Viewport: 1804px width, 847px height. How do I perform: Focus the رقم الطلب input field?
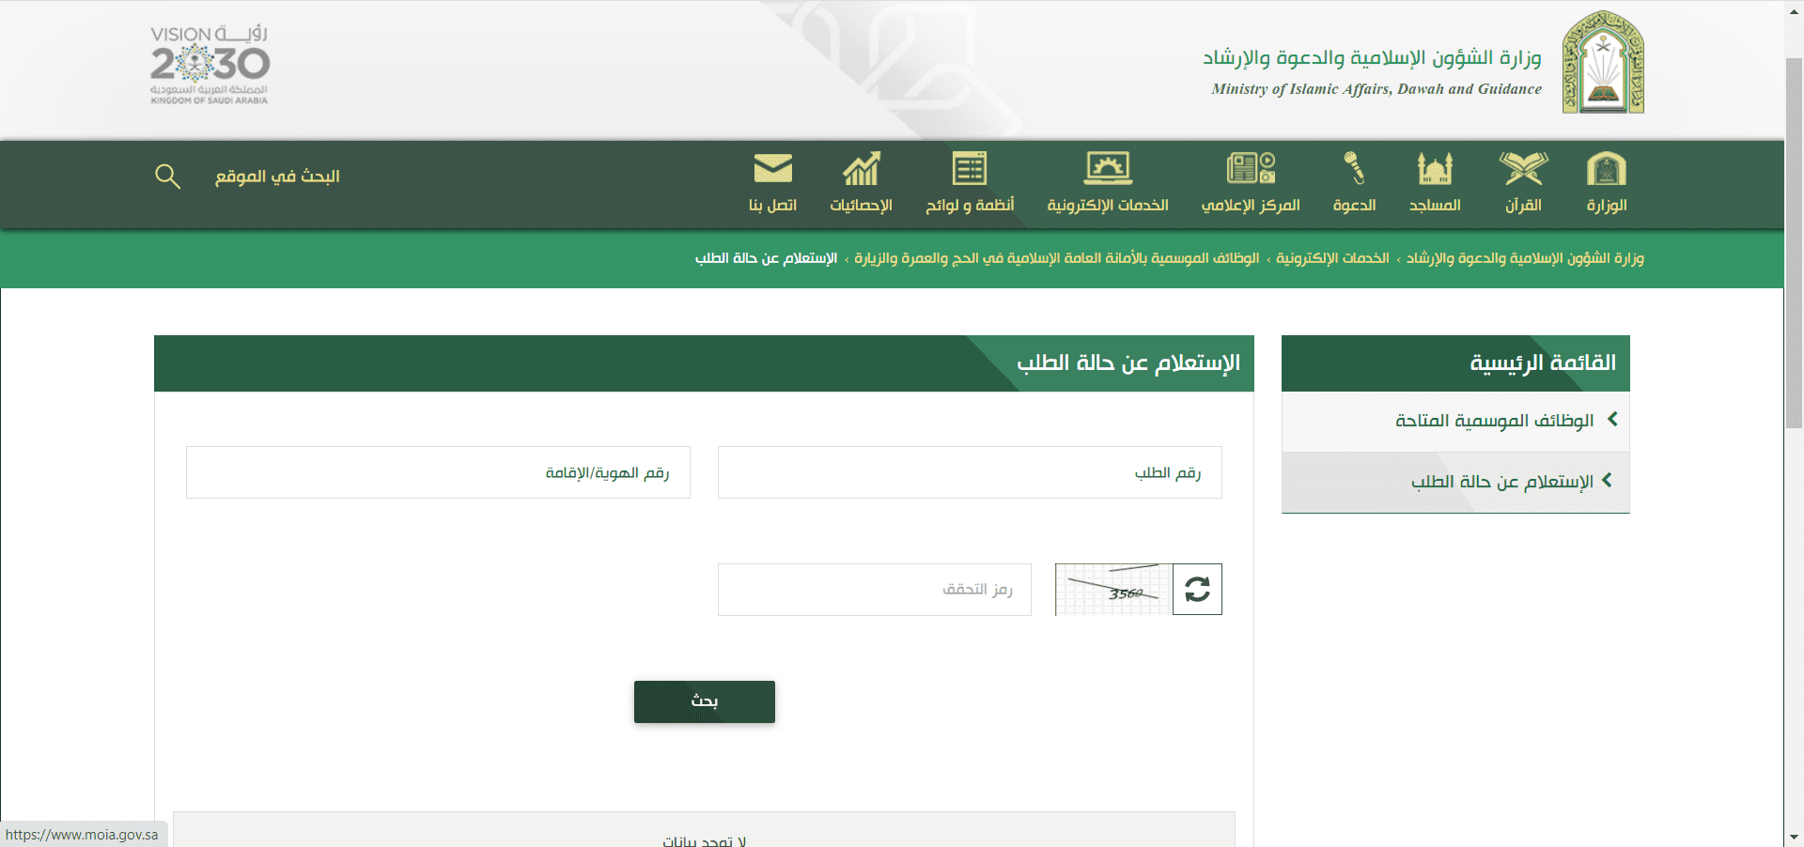(970, 472)
